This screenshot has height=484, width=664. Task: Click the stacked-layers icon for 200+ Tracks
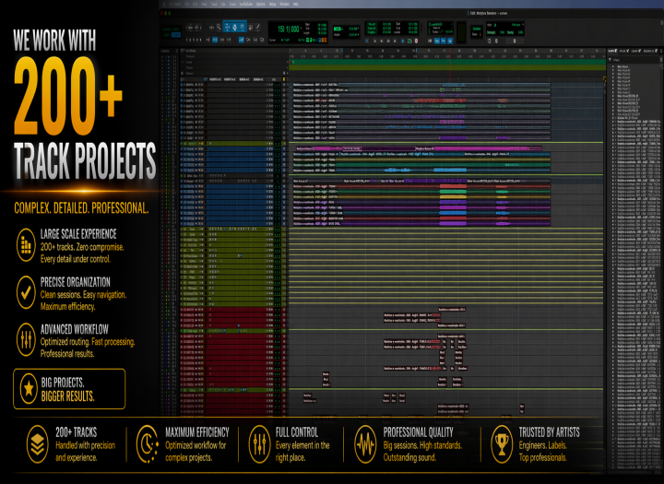(37, 440)
